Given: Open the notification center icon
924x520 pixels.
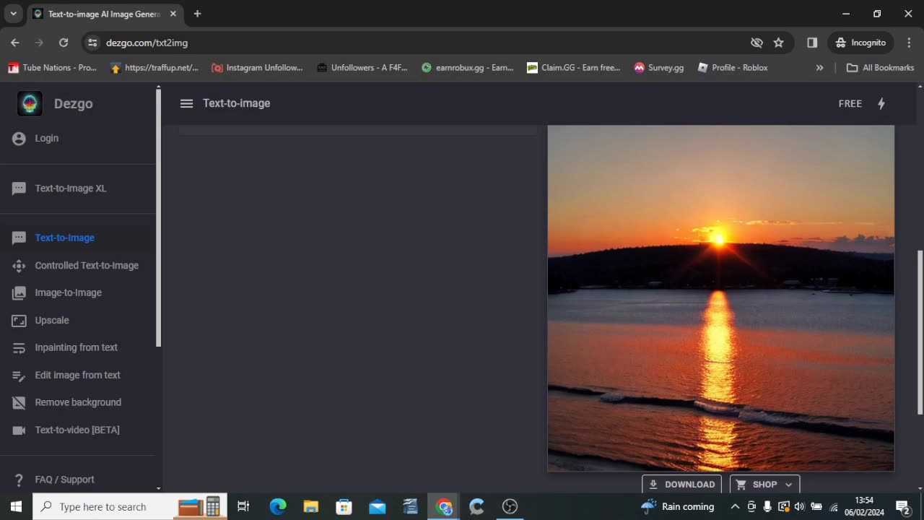Looking at the screenshot, I should (x=903, y=506).
